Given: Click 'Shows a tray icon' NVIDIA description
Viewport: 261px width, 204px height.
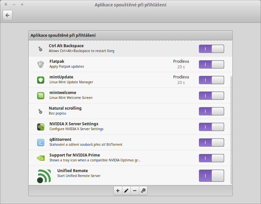Looking at the screenshot, I should [95, 160].
